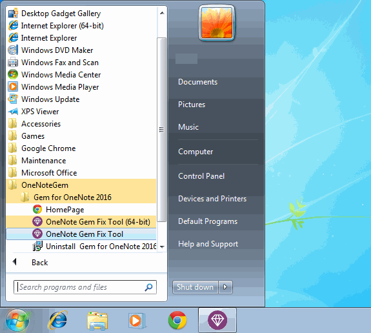Click the Windows Start orb
The height and width of the screenshot is (333, 371).
(x=17, y=321)
